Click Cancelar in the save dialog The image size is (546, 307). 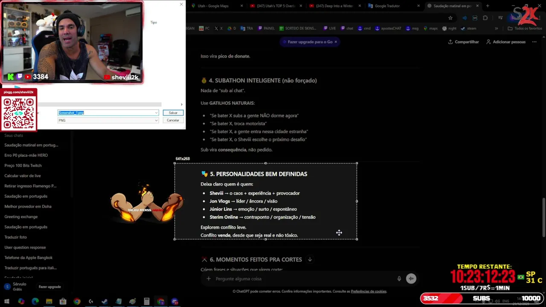click(173, 120)
